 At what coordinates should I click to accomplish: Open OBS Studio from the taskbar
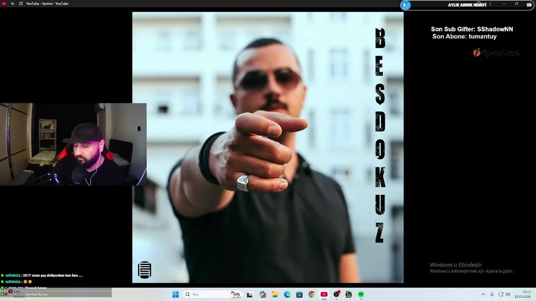336,294
